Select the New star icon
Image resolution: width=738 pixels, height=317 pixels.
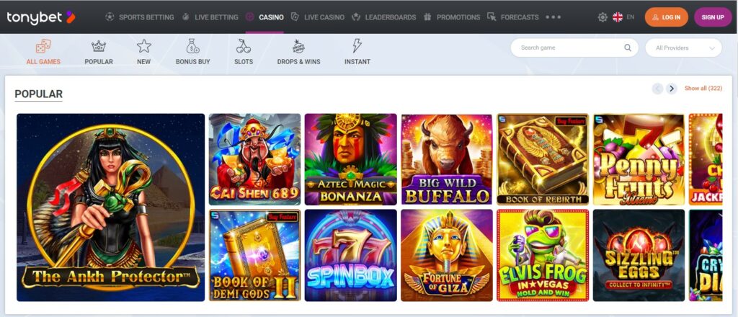(x=143, y=46)
